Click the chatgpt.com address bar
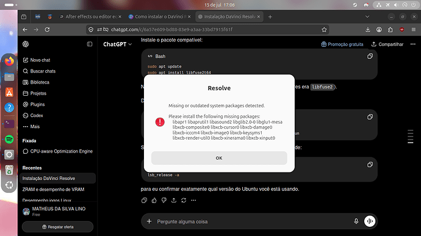 click(207, 29)
